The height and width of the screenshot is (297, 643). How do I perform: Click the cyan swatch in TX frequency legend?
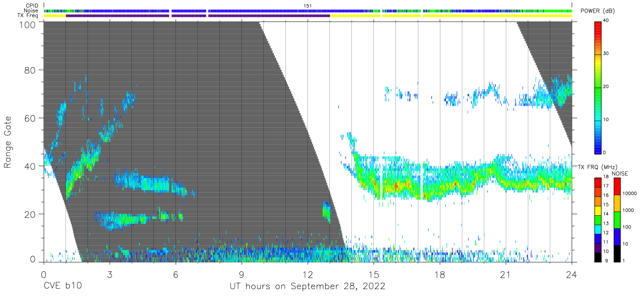(x=597, y=229)
